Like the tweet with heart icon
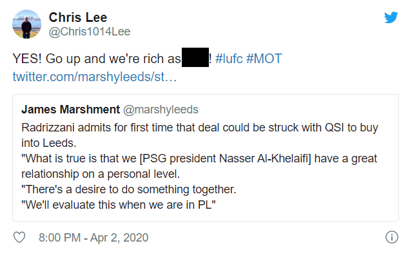Screen dimensions: 419x268 [19, 238]
